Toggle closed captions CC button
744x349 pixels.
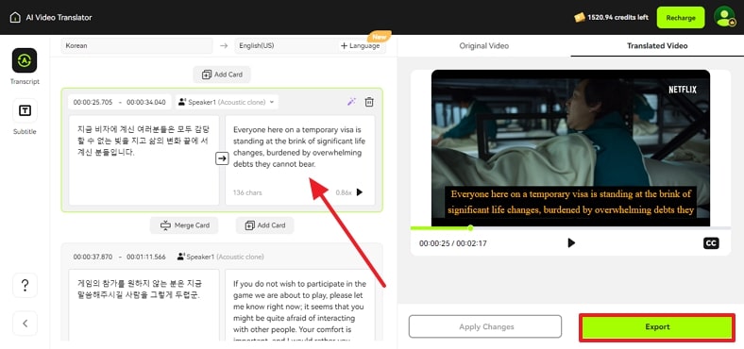click(x=711, y=243)
